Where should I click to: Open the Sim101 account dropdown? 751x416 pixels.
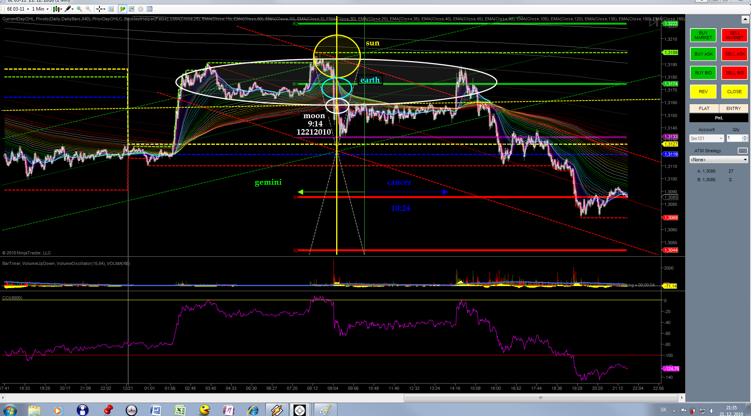pos(706,139)
